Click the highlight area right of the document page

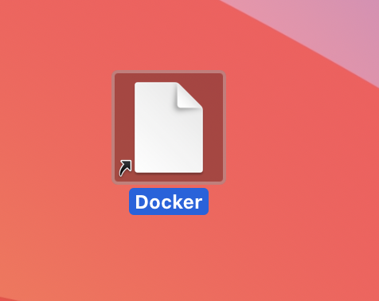(x=213, y=127)
